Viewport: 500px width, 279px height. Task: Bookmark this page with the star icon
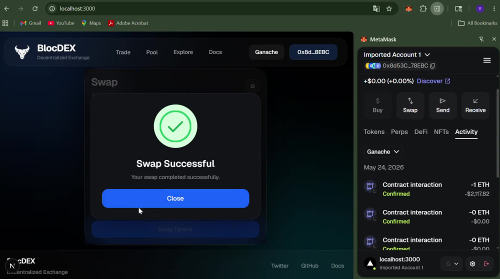389,8
